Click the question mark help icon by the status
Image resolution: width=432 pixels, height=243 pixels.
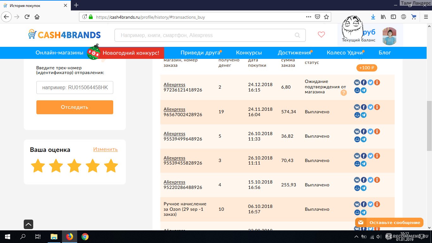[344, 93]
